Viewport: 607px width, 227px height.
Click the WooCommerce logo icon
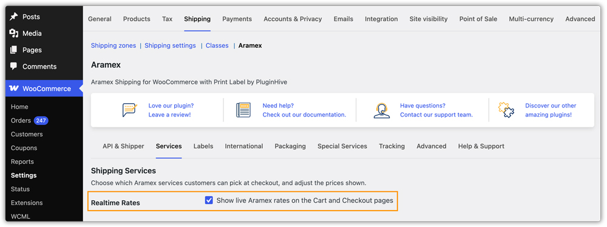pyautogui.click(x=13, y=89)
